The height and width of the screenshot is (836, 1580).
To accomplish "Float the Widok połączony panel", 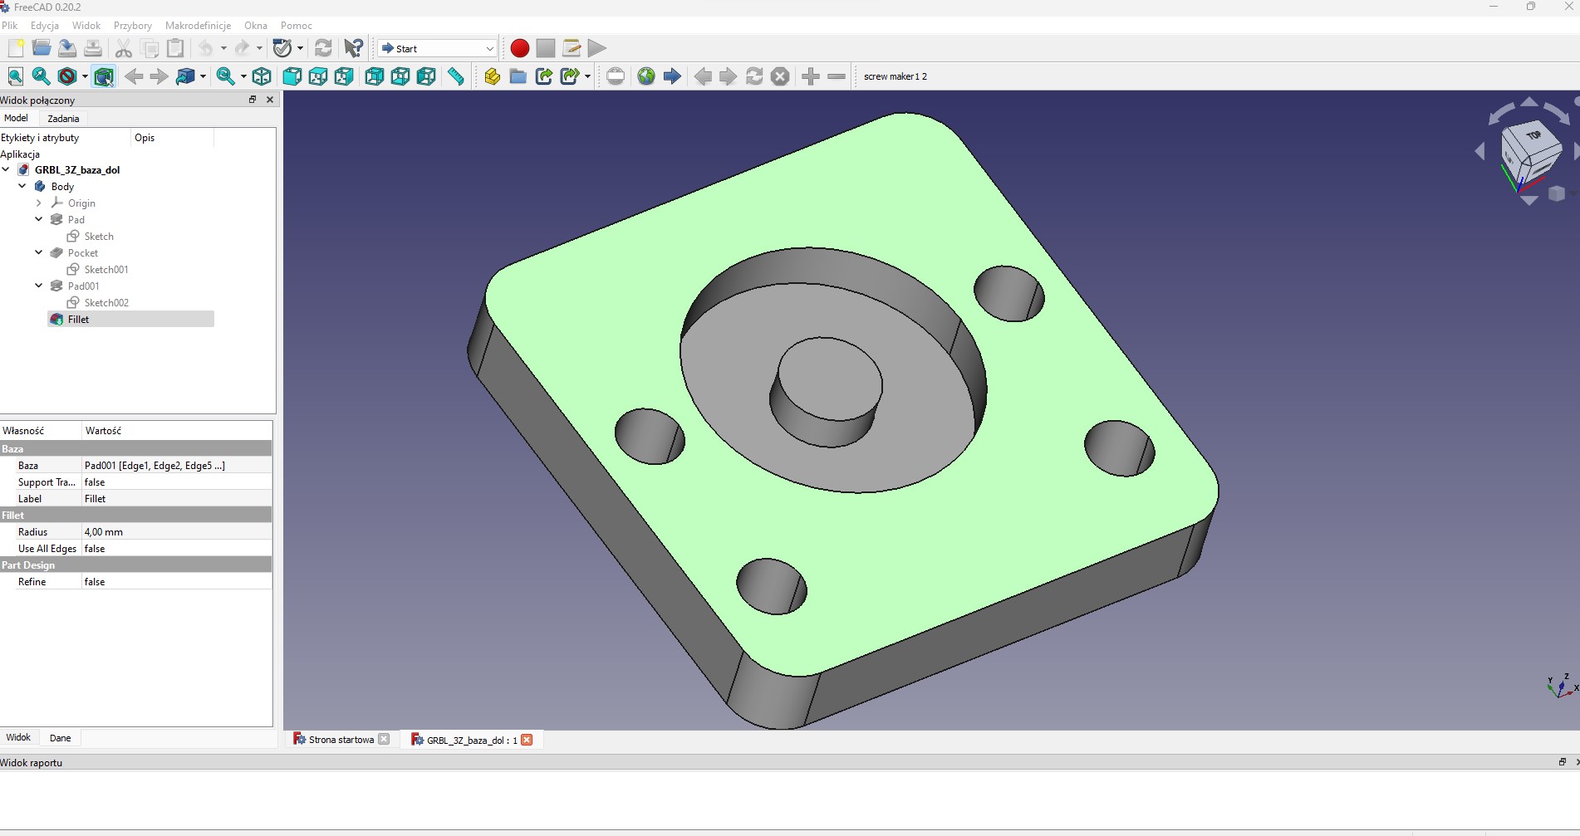I will pyautogui.click(x=253, y=100).
